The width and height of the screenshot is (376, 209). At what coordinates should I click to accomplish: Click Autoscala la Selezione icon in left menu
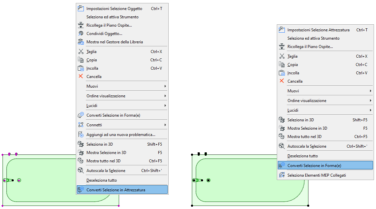[80, 170]
